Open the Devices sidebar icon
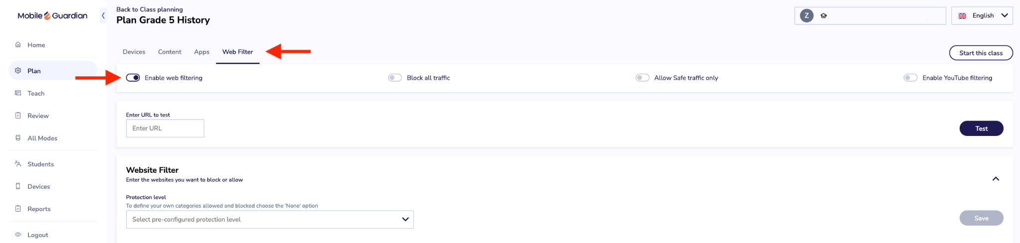The height and width of the screenshot is (243, 1020). point(18,186)
